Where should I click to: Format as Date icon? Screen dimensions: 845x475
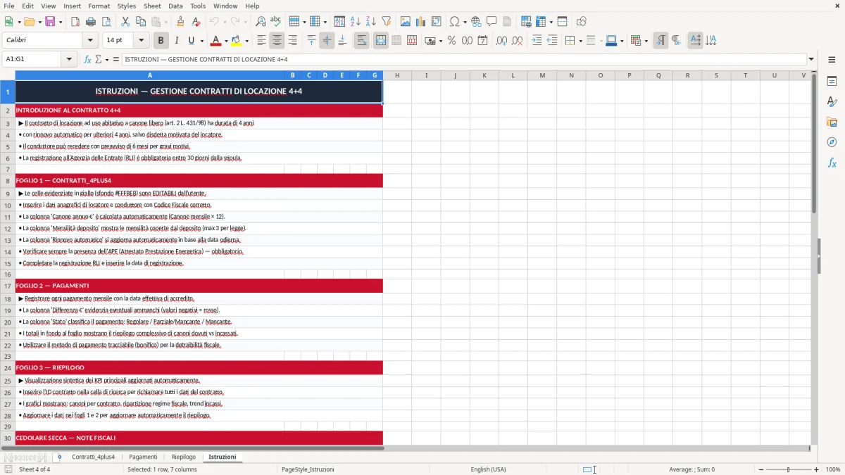482,41
